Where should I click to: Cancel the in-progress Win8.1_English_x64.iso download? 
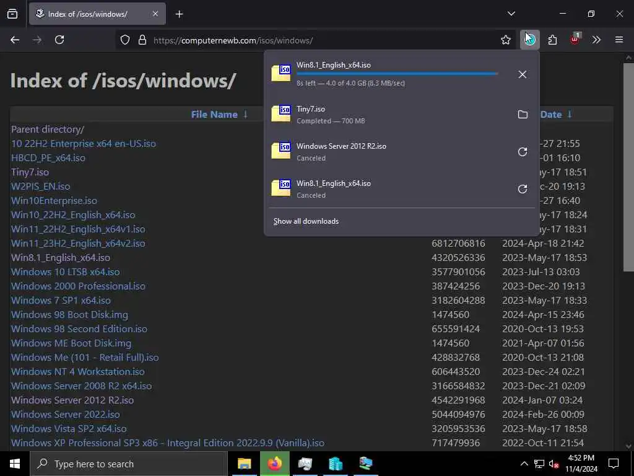(523, 74)
